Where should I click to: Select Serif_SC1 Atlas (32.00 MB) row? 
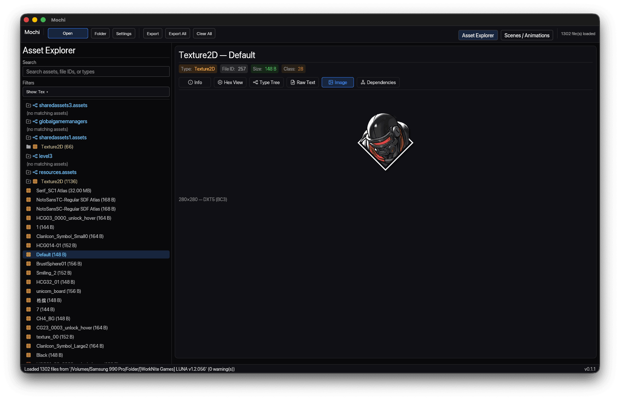[96, 190]
